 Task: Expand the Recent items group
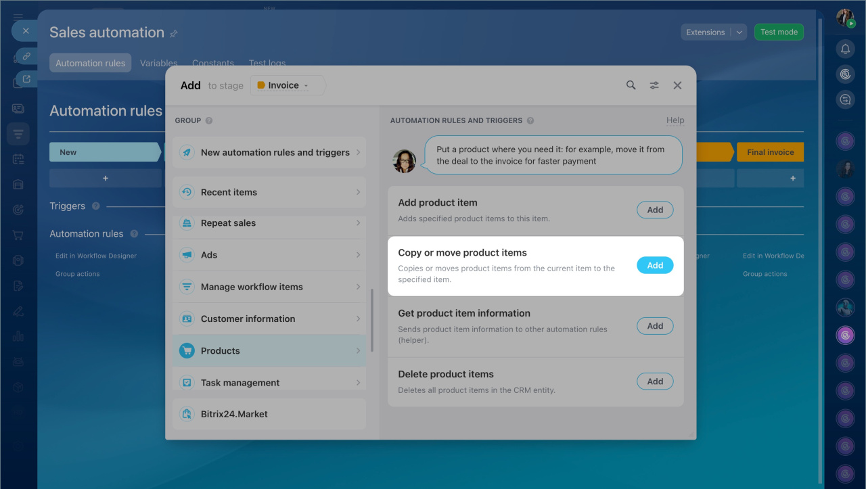click(269, 192)
